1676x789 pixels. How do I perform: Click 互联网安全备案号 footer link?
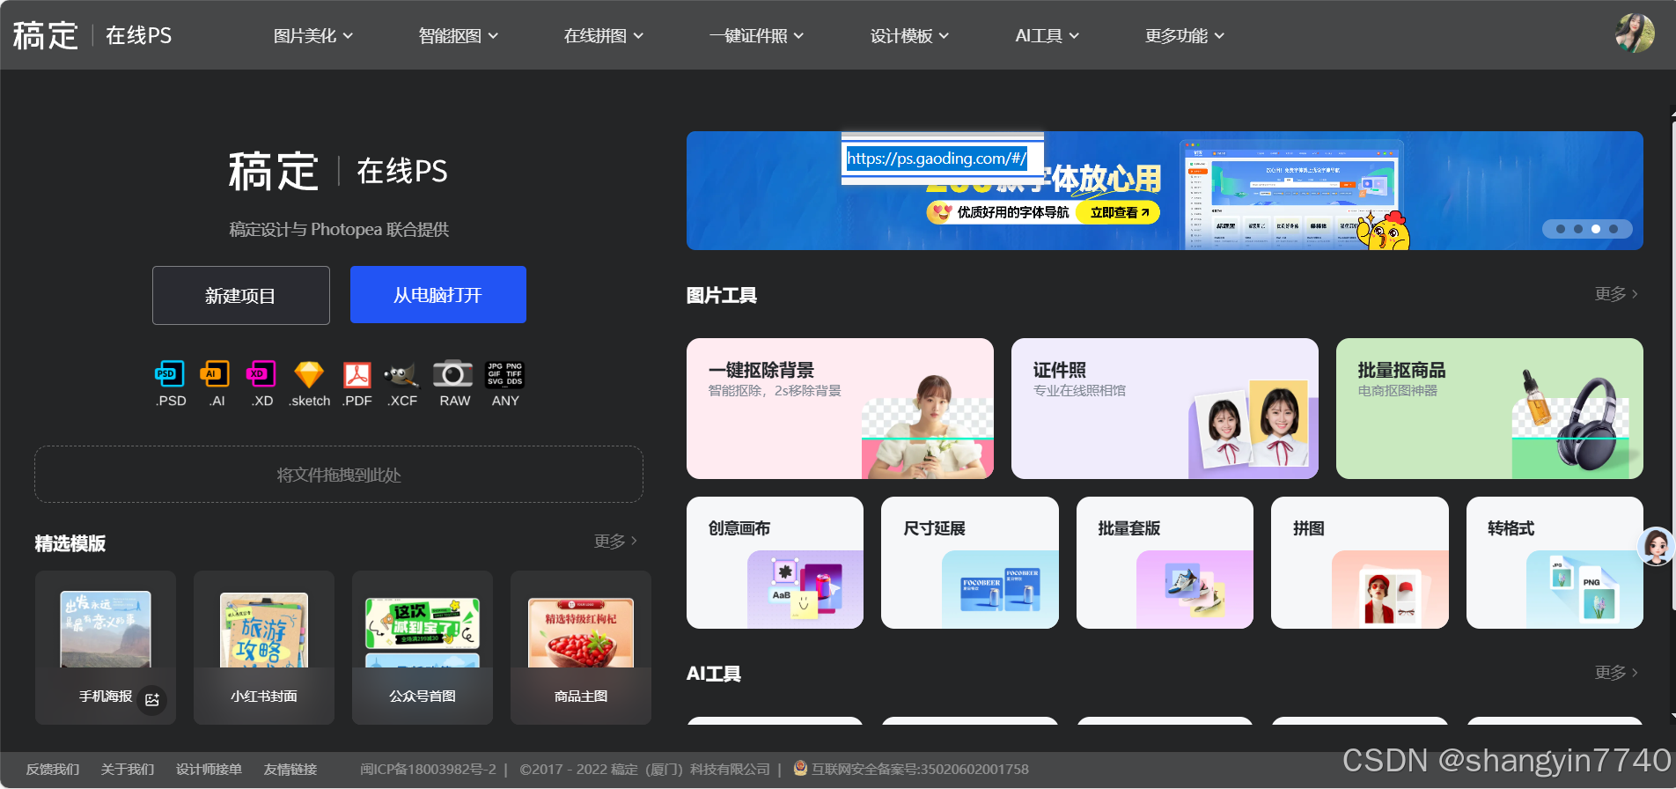click(920, 769)
